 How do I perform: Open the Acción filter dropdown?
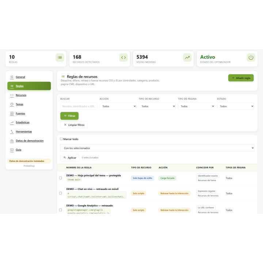pyautogui.click(x=118, y=106)
